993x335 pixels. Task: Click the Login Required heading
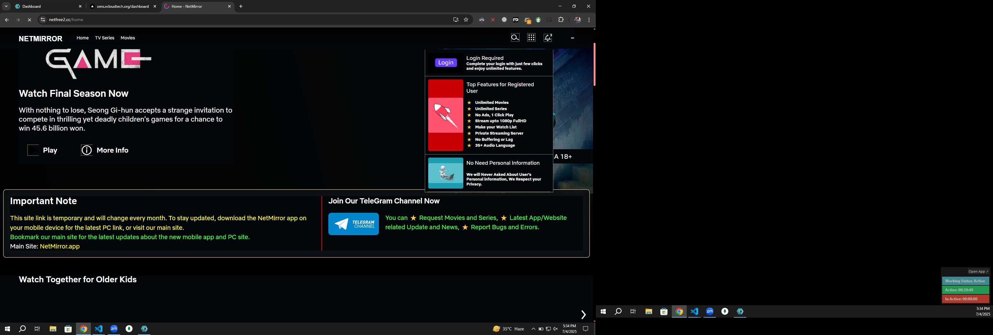[485, 58]
